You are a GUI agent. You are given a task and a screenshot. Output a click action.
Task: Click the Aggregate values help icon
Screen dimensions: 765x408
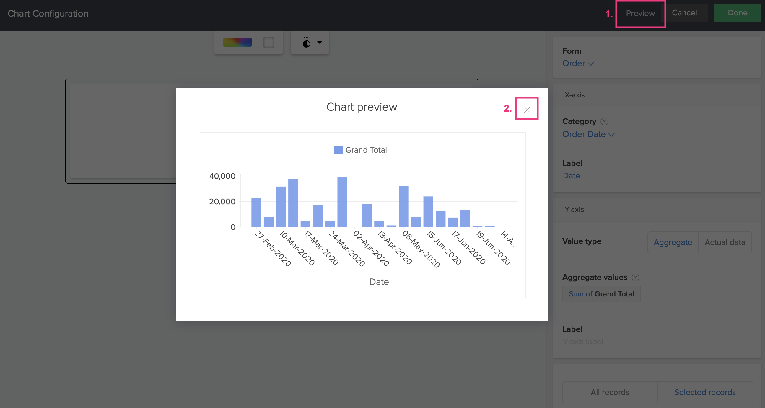tap(635, 277)
